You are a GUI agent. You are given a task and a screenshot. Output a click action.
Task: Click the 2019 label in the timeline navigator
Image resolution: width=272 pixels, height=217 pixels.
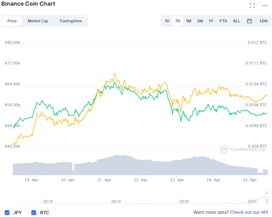[x=116, y=201]
